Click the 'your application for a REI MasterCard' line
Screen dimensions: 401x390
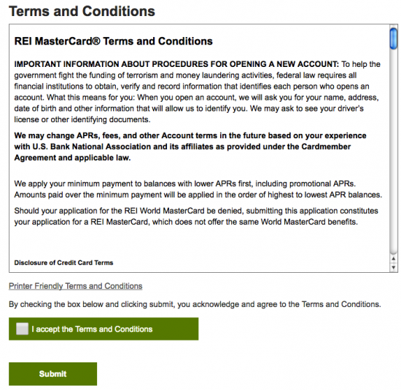[x=186, y=222]
